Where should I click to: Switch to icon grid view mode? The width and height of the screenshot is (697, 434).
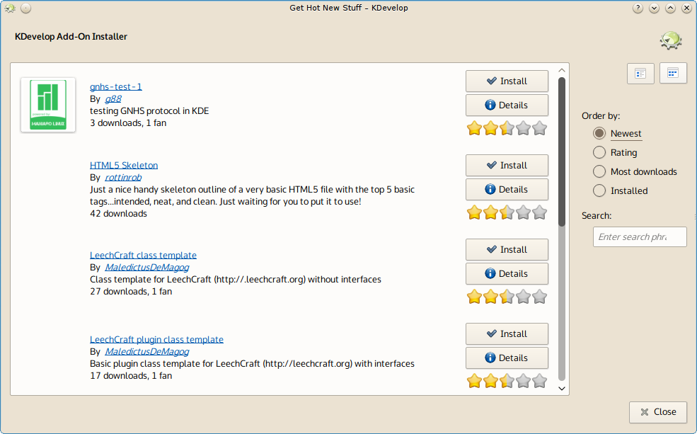[673, 74]
